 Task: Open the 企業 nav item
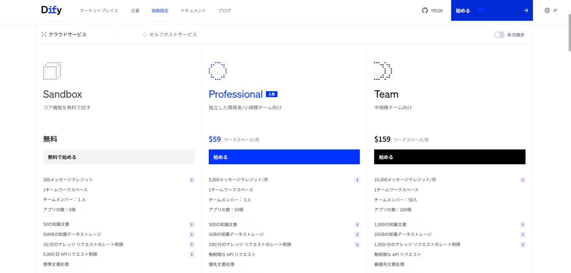(x=135, y=11)
